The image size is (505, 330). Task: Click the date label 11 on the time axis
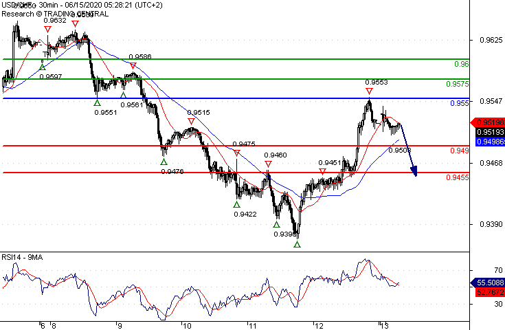point(253,326)
